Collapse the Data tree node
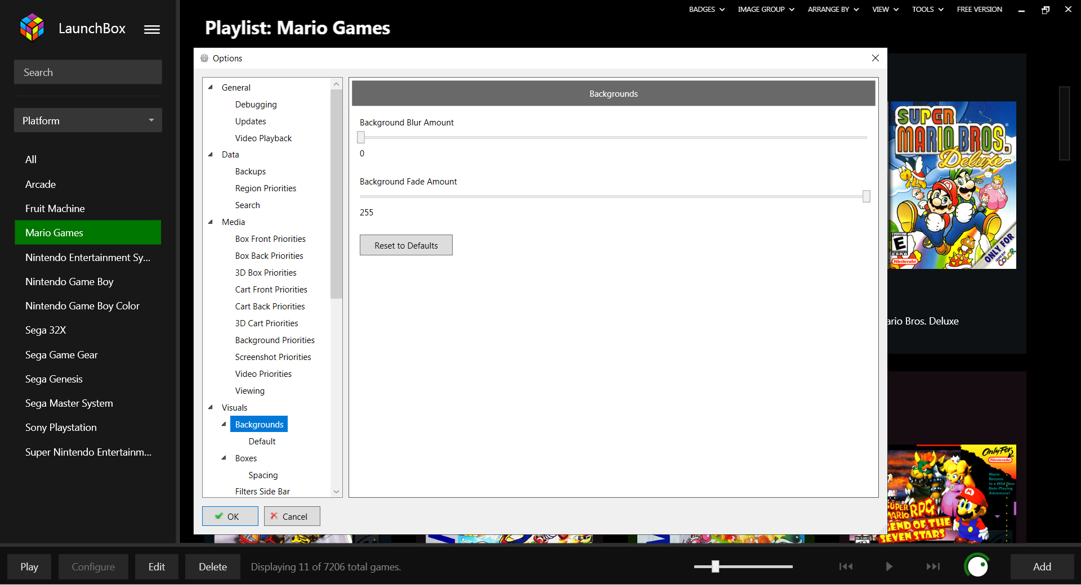The width and height of the screenshot is (1081, 585). (211, 154)
